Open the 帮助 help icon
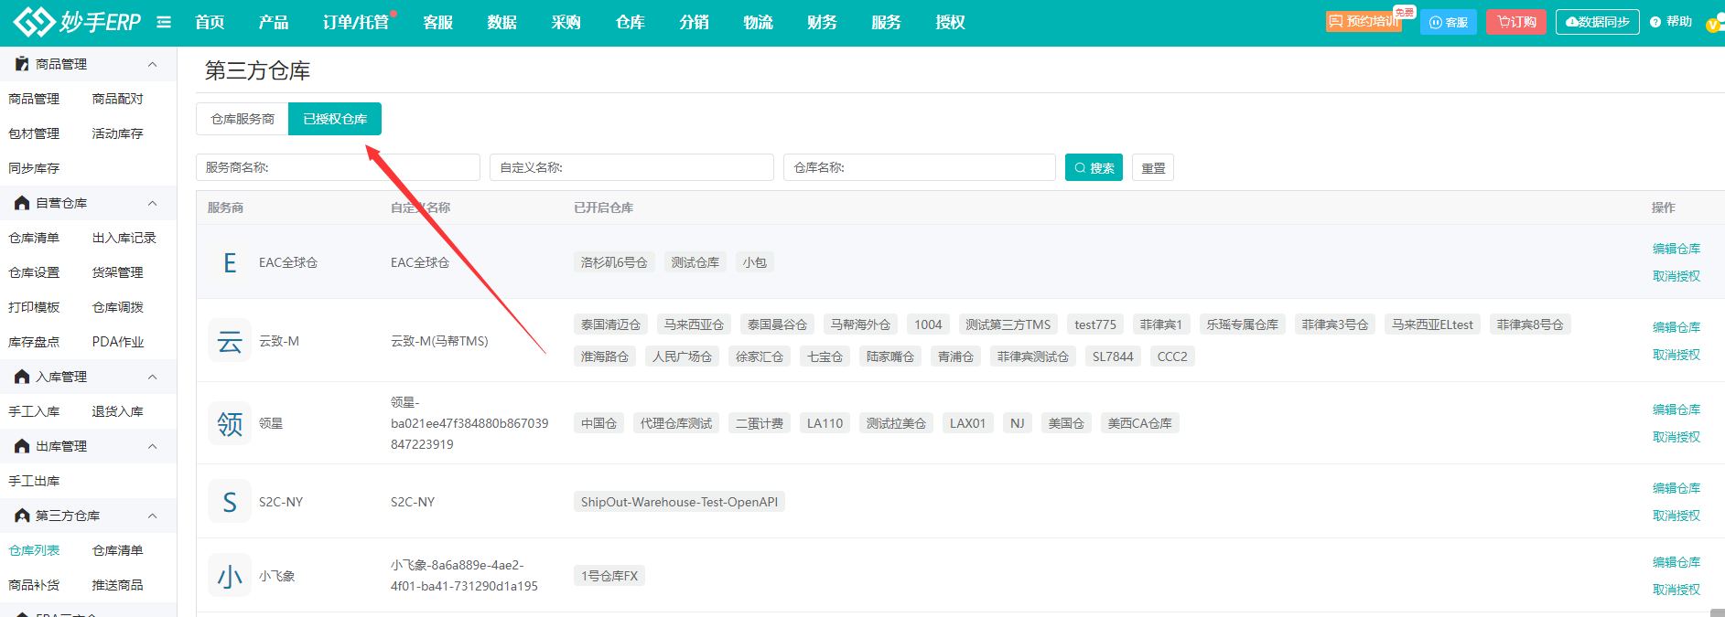This screenshot has width=1725, height=617. pyautogui.click(x=1655, y=22)
